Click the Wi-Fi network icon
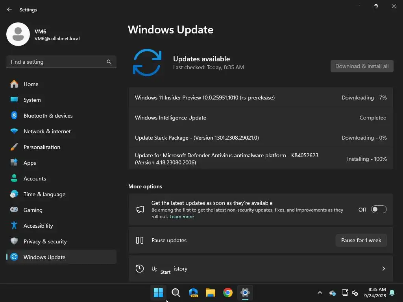403x302 pixels. (14, 131)
